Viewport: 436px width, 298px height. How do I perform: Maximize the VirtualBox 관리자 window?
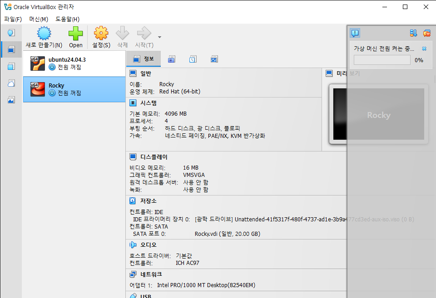coord(405,7)
